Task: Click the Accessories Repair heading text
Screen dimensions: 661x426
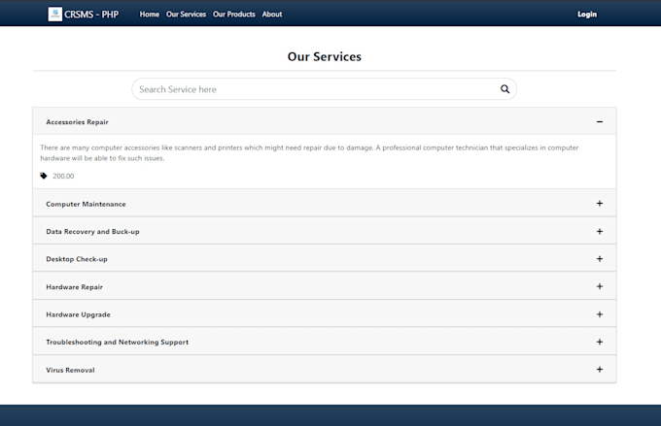Action: pyautogui.click(x=77, y=121)
